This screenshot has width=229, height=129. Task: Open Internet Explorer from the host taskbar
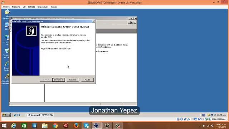point(14,126)
